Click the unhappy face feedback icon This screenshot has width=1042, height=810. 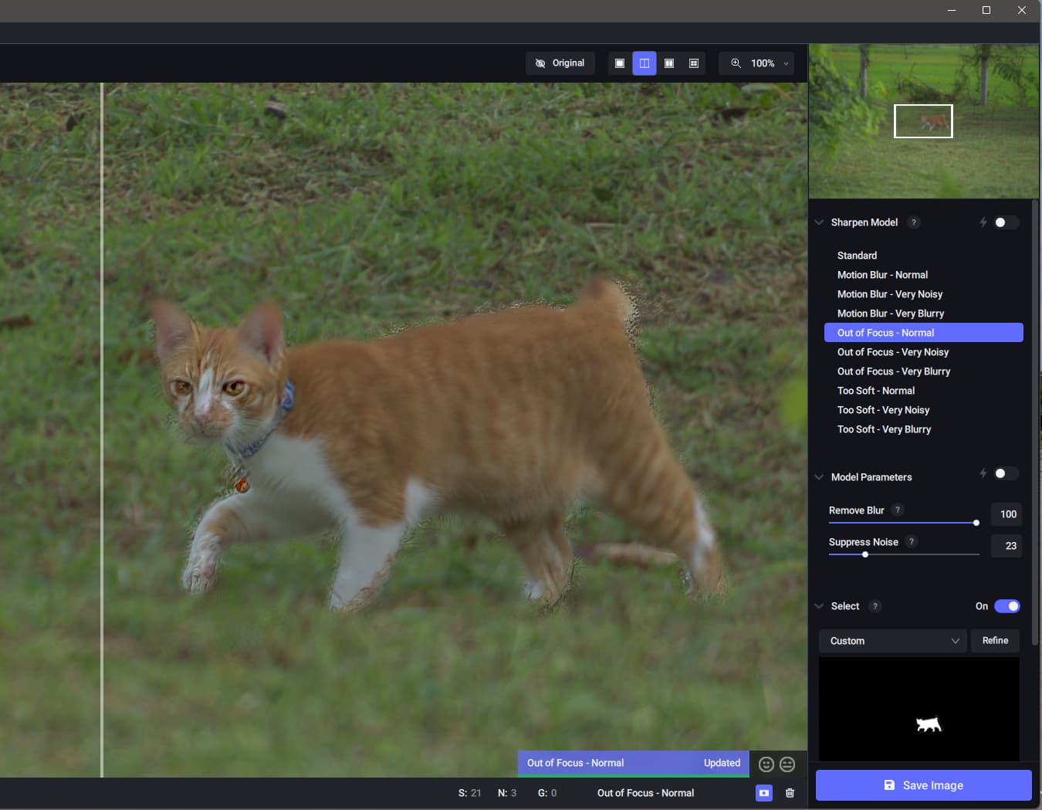787,764
